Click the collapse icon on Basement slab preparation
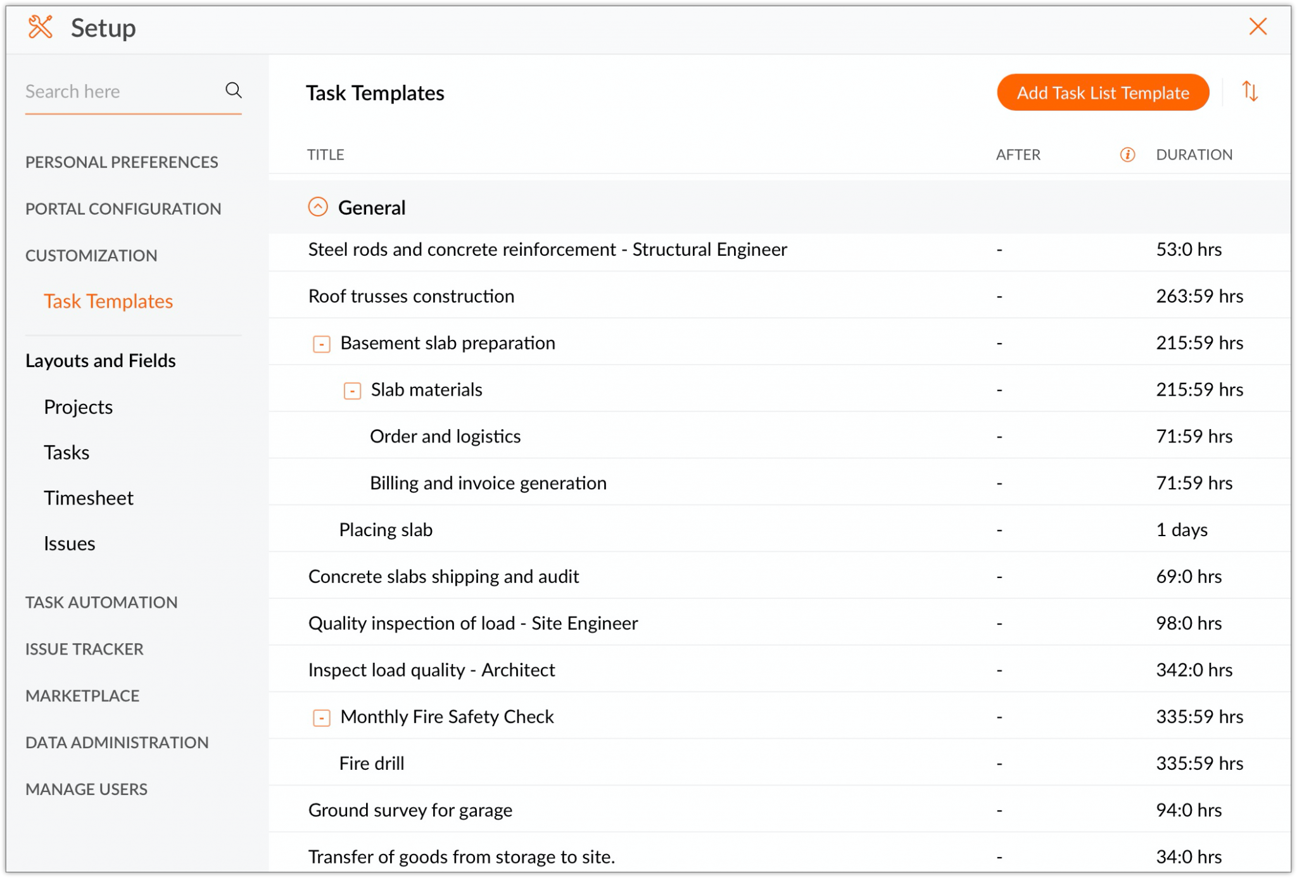 (x=322, y=344)
